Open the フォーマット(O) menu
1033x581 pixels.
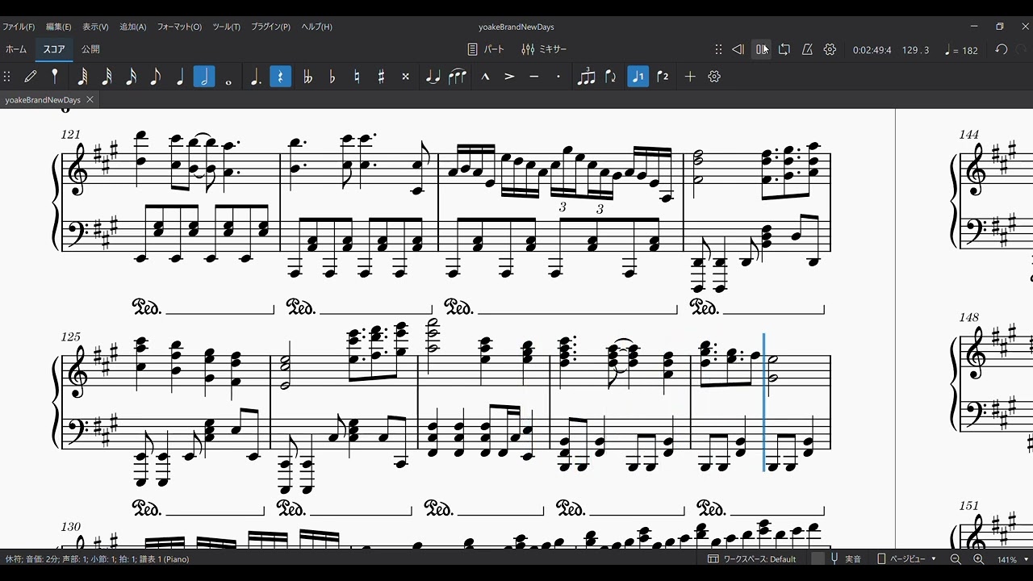click(x=179, y=27)
